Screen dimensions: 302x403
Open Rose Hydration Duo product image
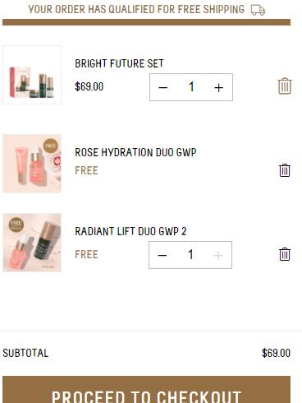[x=32, y=164]
